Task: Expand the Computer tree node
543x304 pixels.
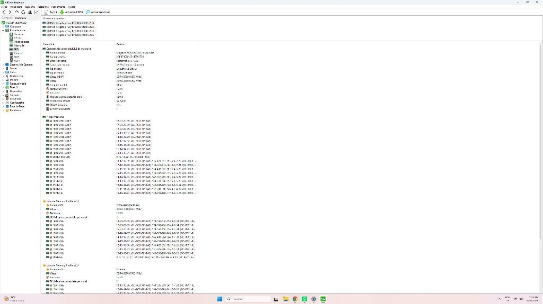Action: click(3, 26)
